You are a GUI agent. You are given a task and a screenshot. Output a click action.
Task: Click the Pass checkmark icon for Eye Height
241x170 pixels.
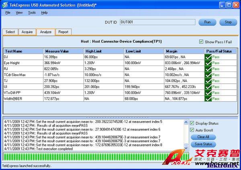(x=208, y=63)
